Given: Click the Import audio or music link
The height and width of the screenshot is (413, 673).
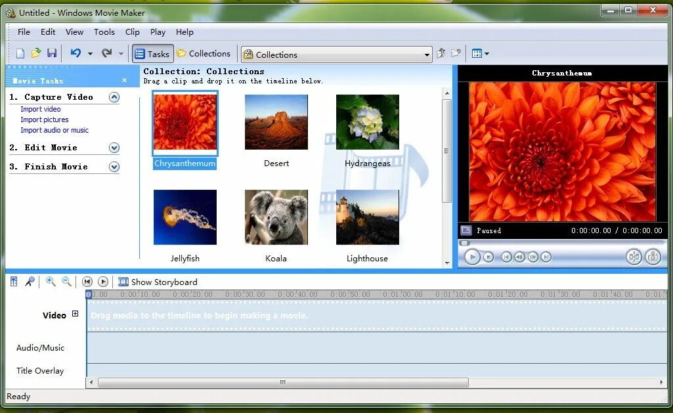Looking at the screenshot, I should pyautogui.click(x=54, y=130).
